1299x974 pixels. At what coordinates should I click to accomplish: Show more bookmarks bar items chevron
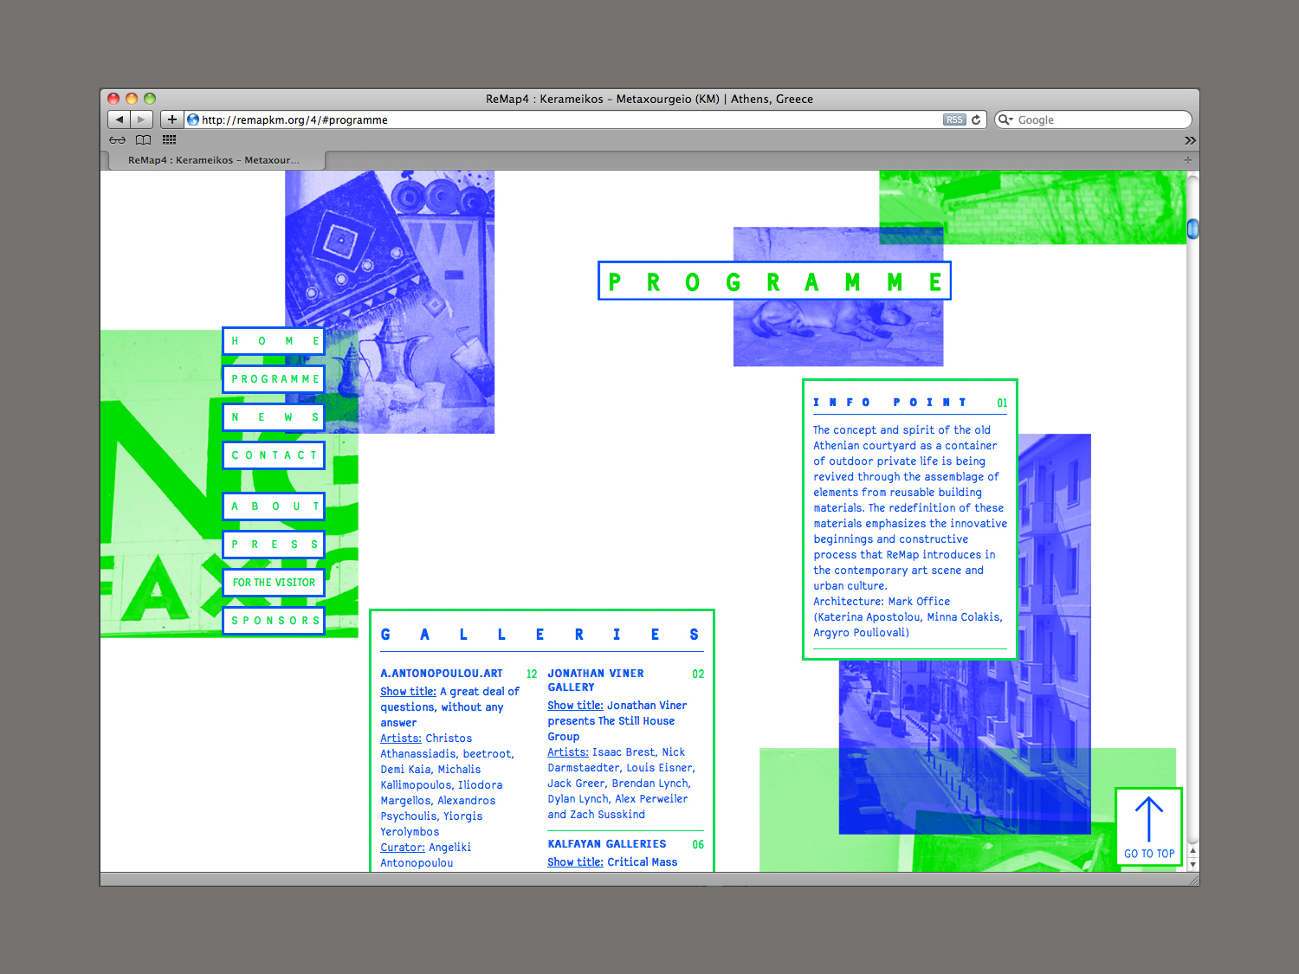[x=1190, y=140]
